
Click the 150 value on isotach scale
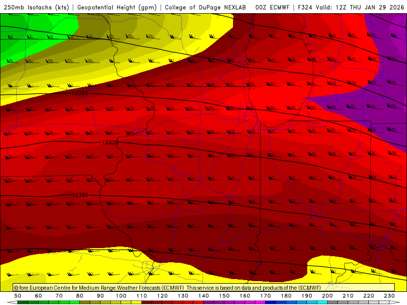[224, 296]
